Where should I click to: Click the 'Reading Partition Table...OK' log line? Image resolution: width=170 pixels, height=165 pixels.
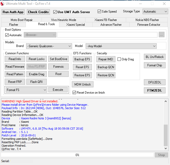click(x=20, y=111)
